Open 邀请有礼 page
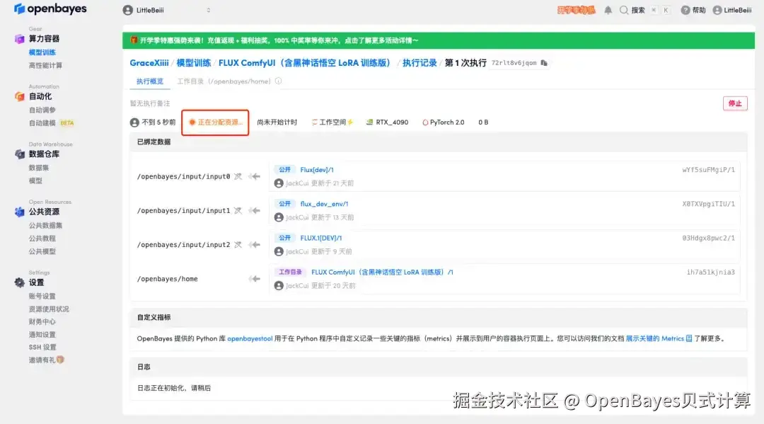The height and width of the screenshot is (424, 764). 46,360
